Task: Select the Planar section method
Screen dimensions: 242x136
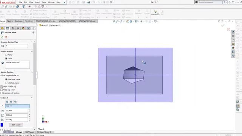Action: pyautogui.click(x=6, y=55)
